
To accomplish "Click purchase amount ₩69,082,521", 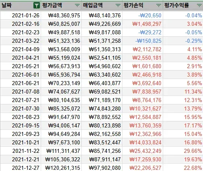I will [105, 92].
